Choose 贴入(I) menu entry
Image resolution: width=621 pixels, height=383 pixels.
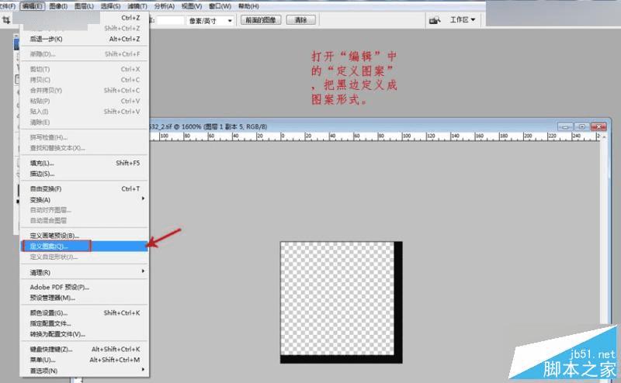(x=85, y=112)
